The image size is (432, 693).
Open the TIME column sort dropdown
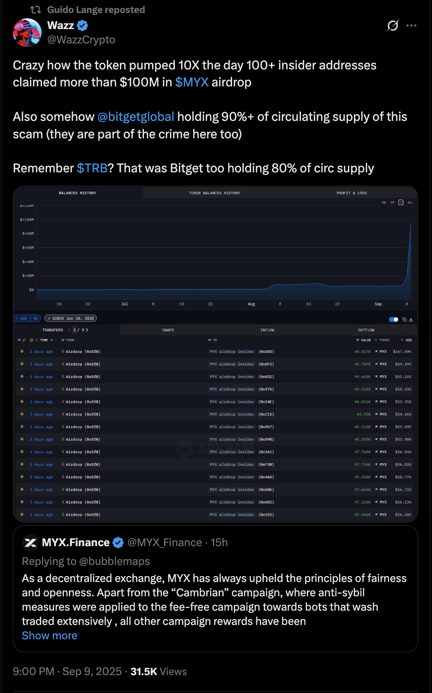click(51, 340)
